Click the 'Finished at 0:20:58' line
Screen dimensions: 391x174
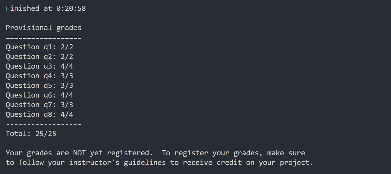click(x=46, y=8)
